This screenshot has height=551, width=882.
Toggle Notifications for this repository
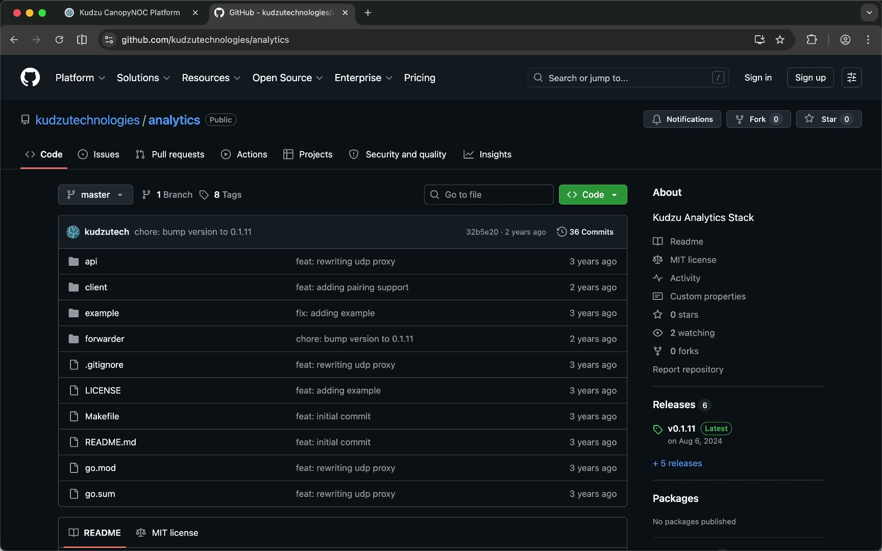click(x=682, y=119)
